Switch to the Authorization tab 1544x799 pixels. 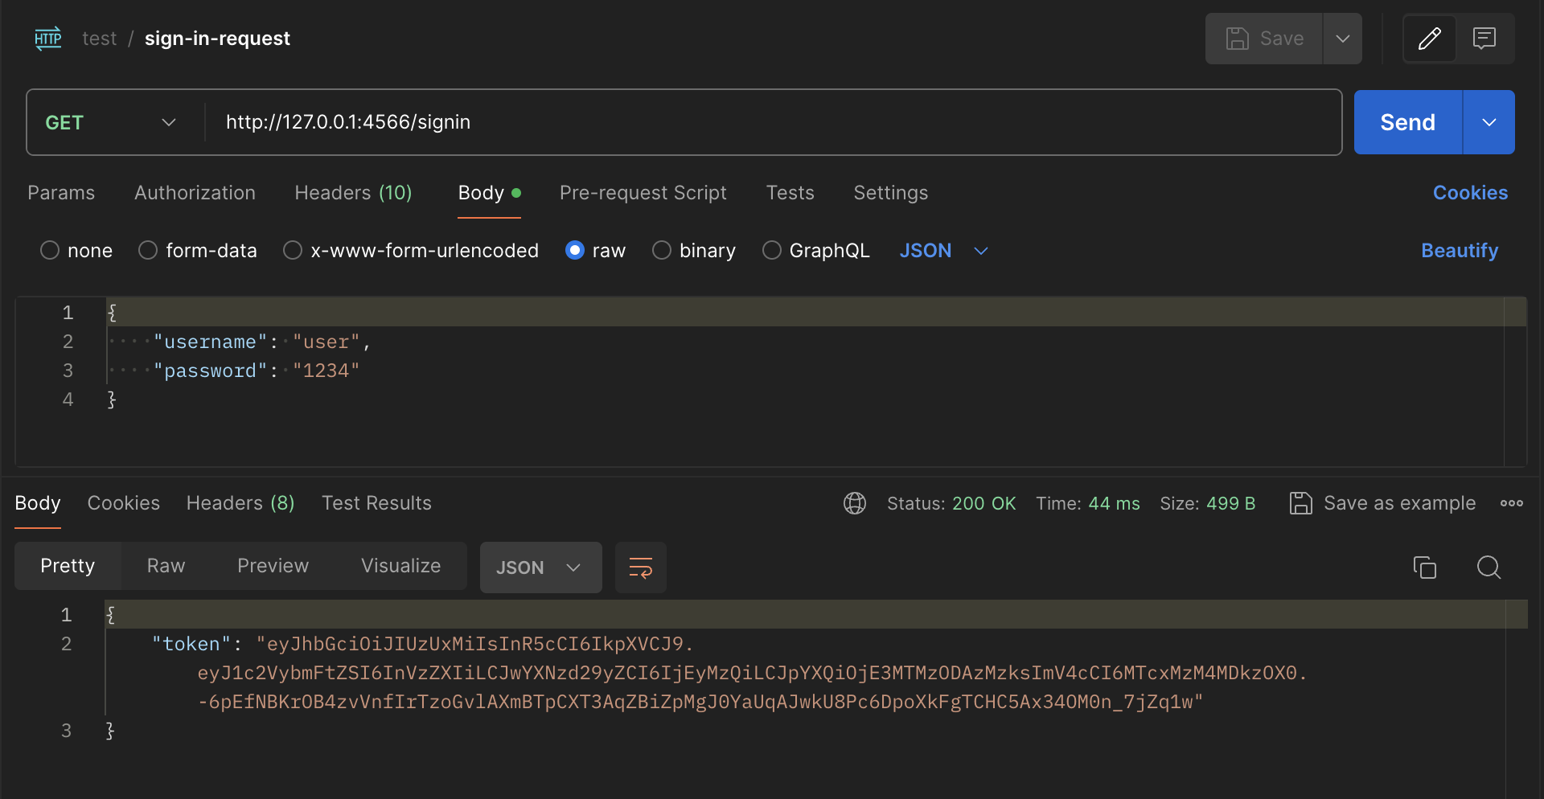[195, 193]
